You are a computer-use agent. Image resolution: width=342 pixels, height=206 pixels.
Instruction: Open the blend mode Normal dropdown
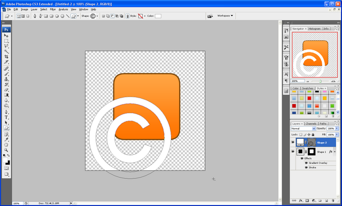[x=303, y=129]
